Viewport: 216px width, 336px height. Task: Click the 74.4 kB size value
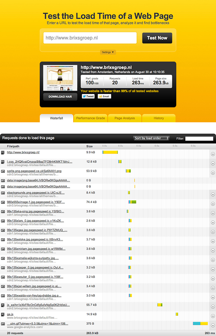pos(91,202)
